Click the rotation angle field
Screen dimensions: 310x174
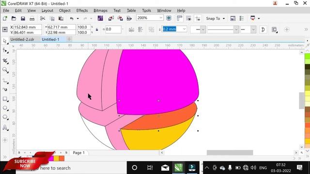[x=113, y=29]
